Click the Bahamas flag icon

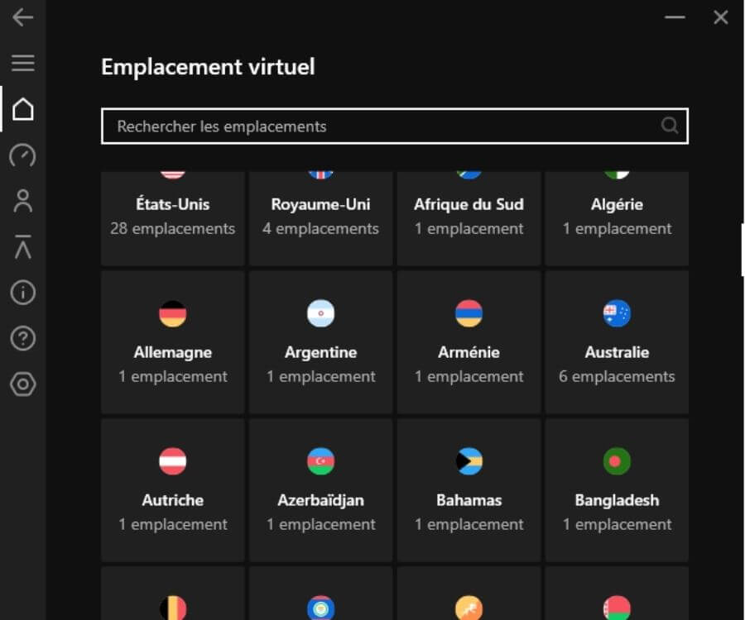(x=469, y=461)
